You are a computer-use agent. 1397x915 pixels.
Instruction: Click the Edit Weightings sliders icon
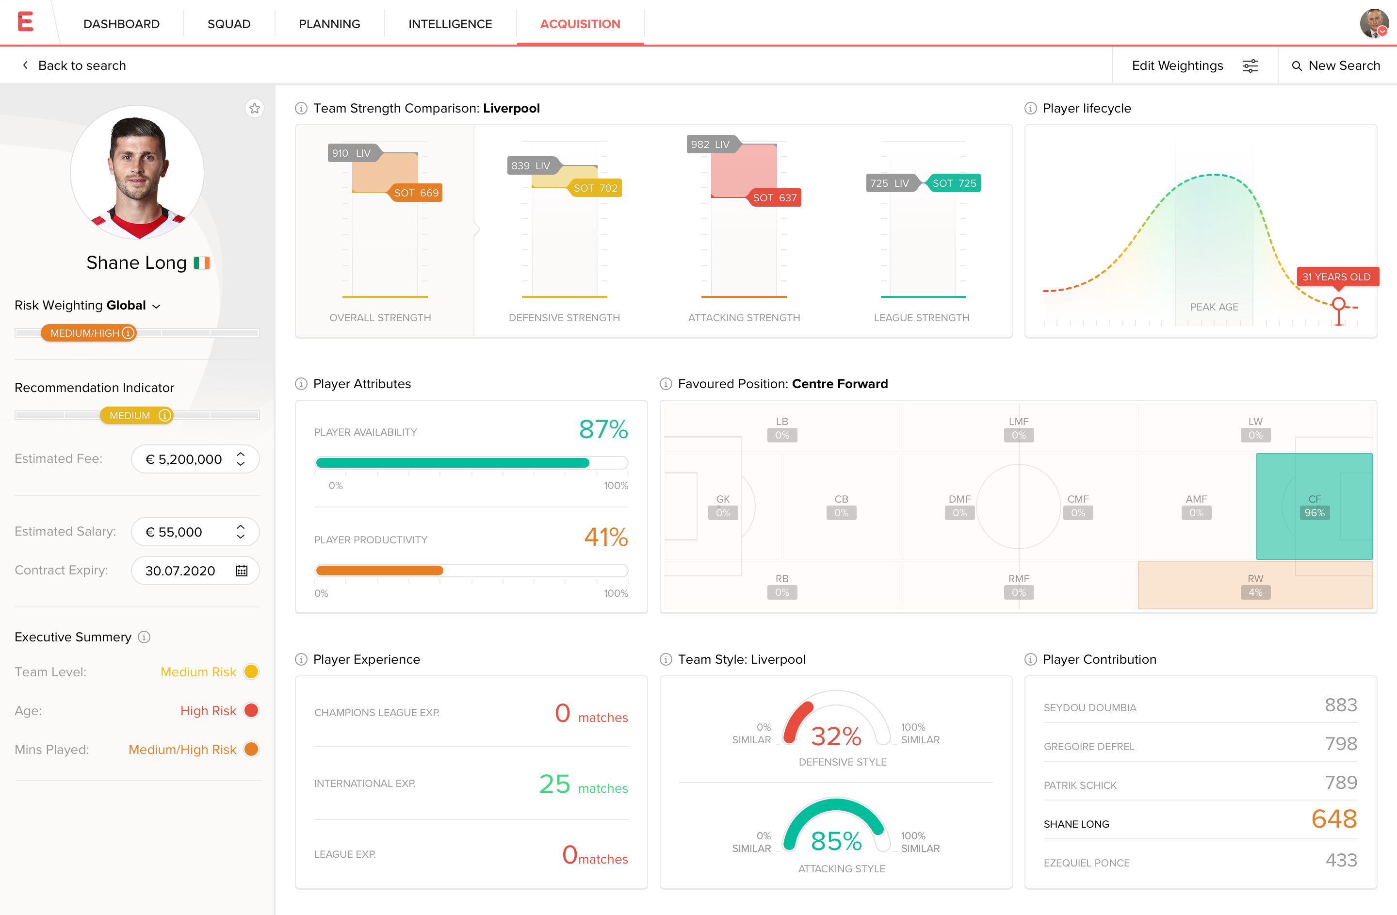point(1250,65)
